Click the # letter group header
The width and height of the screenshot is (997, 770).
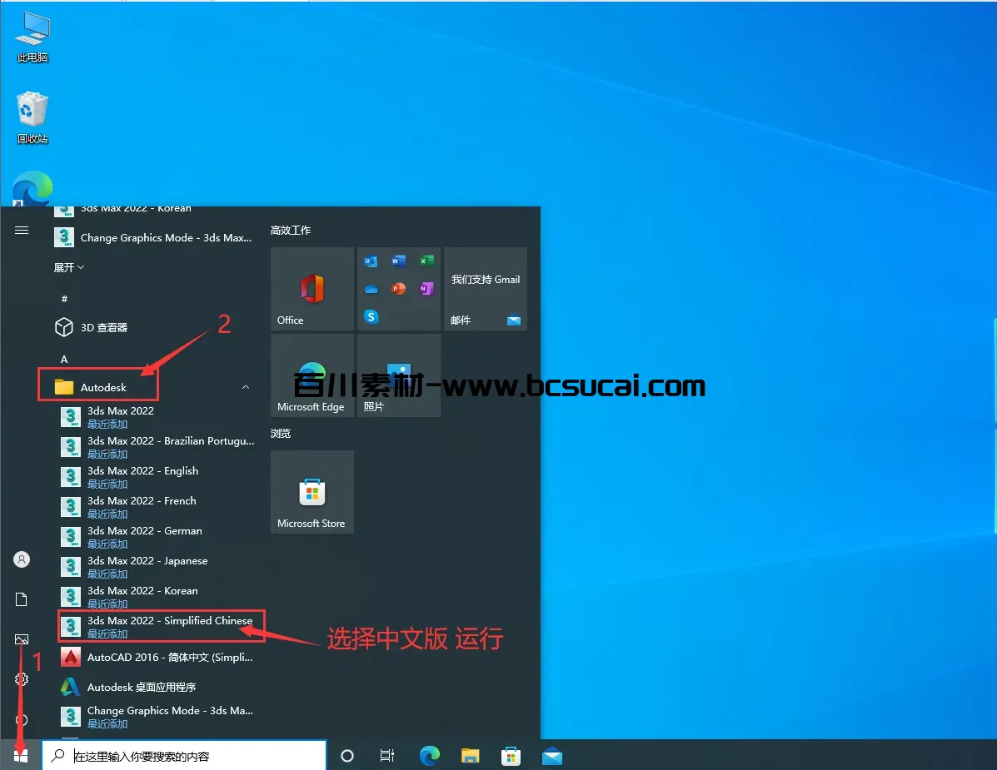[x=64, y=299]
